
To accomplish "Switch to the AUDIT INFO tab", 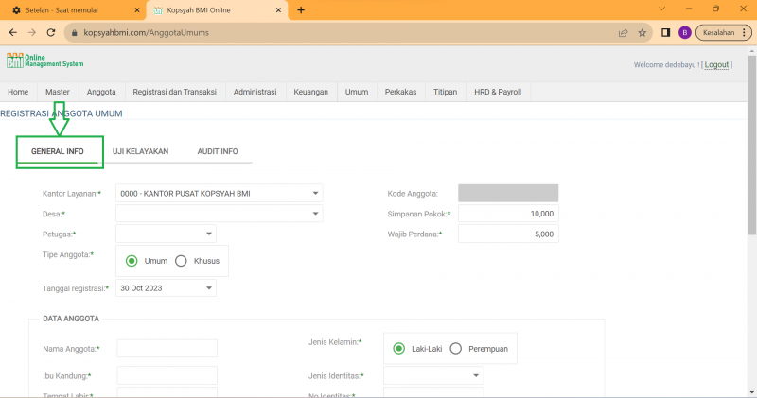I will tap(218, 151).
